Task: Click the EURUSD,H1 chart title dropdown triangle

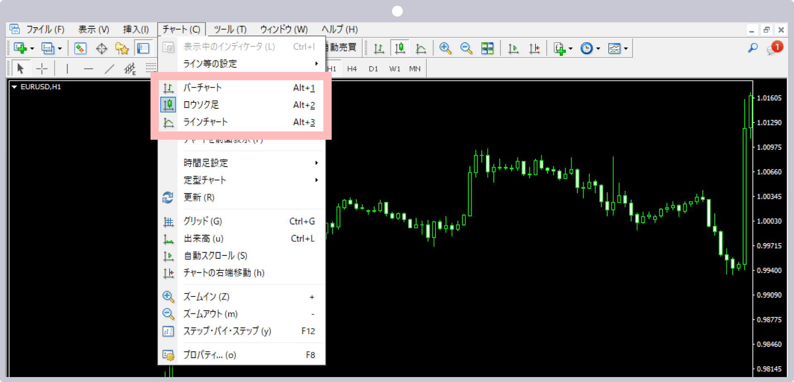Action: pyautogui.click(x=14, y=87)
